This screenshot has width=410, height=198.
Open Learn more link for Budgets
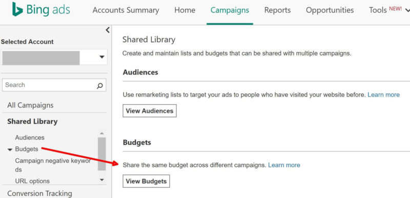pyautogui.click(x=284, y=165)
